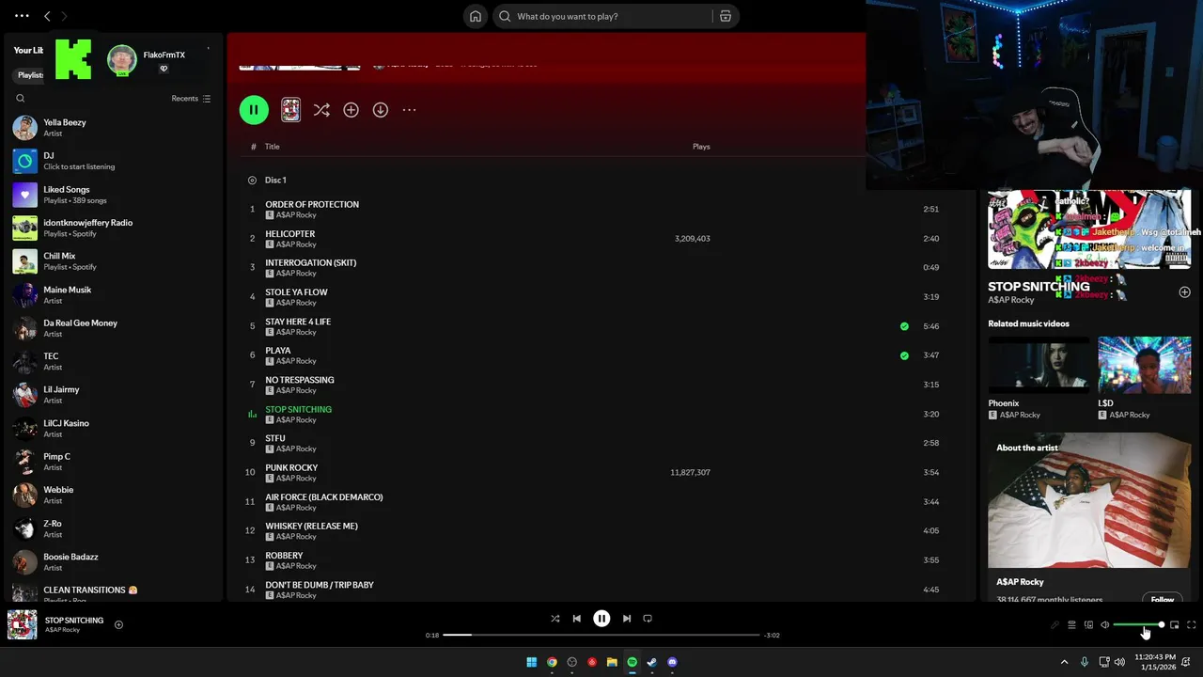Viewport: 1203px width, 677px height.
Task: Sort tracks by the Title column header
Action: click(273, 147)
